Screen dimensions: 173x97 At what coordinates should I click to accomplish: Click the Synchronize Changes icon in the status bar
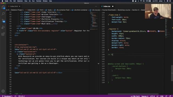click(x=15, y=96)
